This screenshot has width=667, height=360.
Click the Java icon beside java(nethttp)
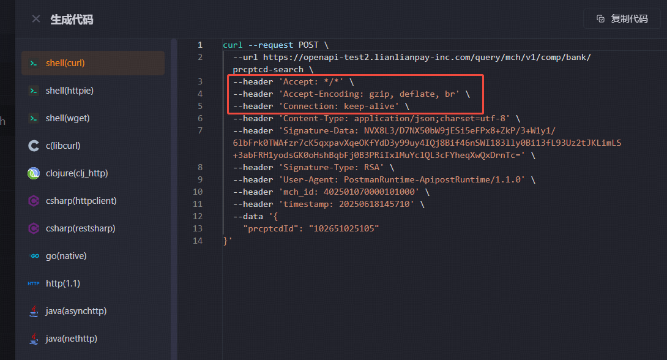coord(34,339)
